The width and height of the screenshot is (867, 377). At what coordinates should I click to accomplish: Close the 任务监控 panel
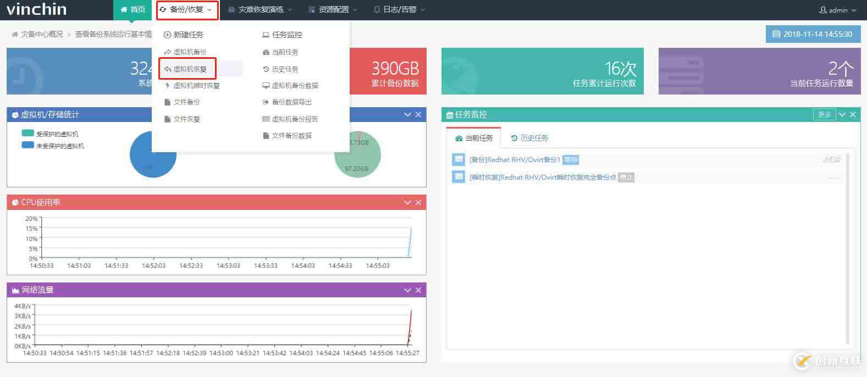(x=853, y=114)
